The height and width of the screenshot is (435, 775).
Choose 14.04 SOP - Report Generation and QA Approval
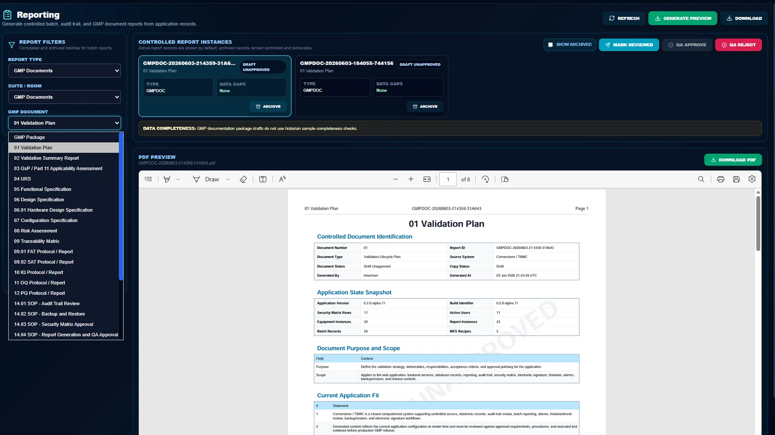pyautogui.click(x=63, y=335)
